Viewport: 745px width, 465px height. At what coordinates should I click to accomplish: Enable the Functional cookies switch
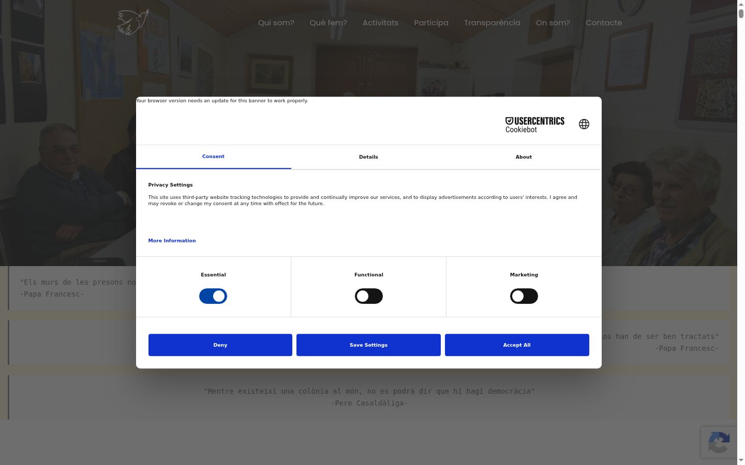[x=369, y=296]
